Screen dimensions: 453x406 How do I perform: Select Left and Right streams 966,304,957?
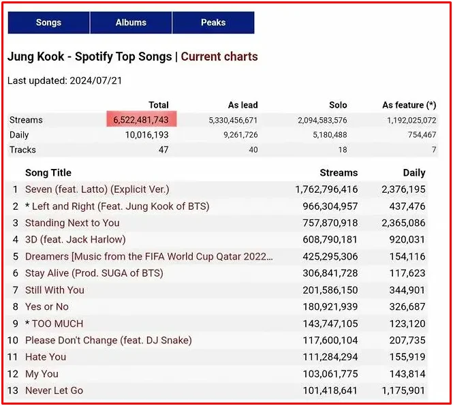pos(330,206)
